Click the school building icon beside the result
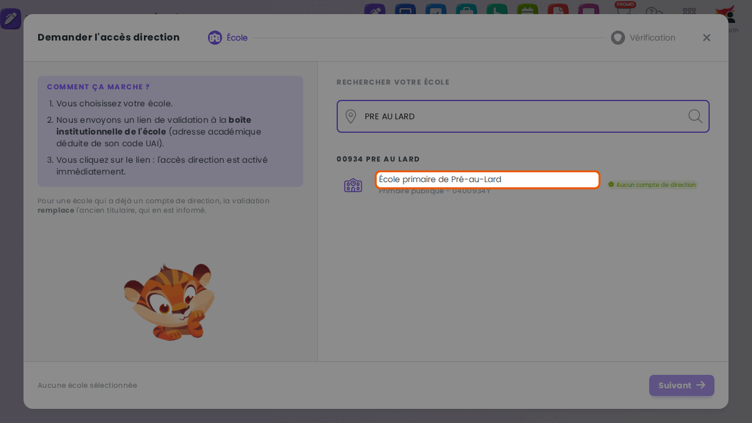Image resolution: width=752 pixels, height=423 pixels. point(353,185)
